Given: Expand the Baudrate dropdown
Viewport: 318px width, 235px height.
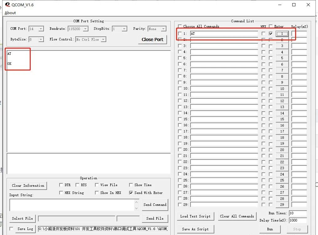Looking at the screenshot, I should coord(86,29).
